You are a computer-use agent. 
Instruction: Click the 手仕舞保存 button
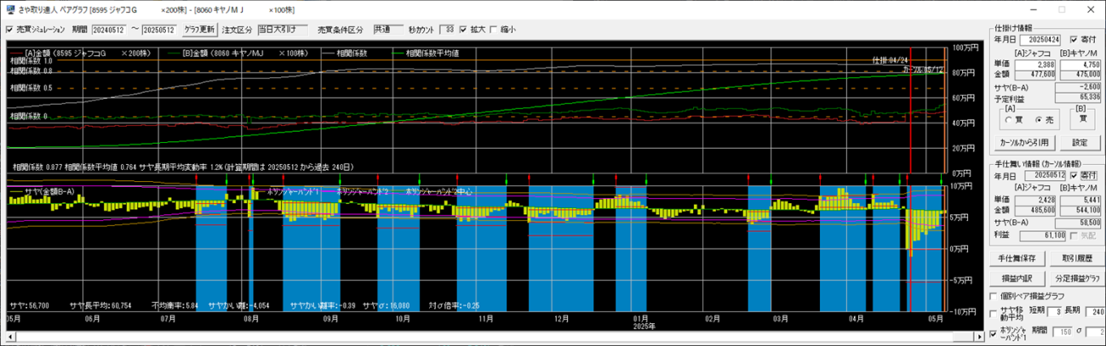[x=1015, y=258]
